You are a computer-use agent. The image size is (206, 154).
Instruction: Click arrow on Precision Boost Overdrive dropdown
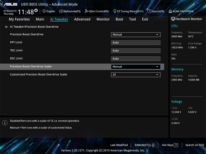pos(157,35)
